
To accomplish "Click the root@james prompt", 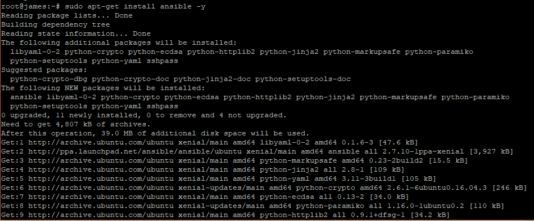I will click(31, 6).
